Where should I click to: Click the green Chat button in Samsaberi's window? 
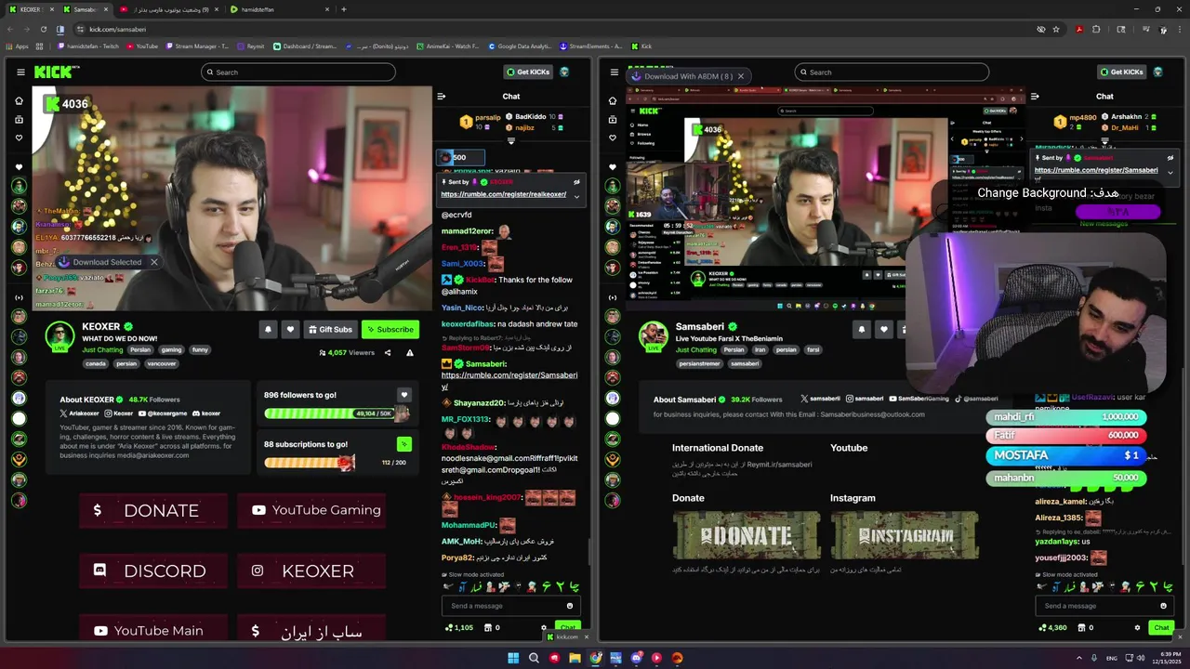[1161, 628]
